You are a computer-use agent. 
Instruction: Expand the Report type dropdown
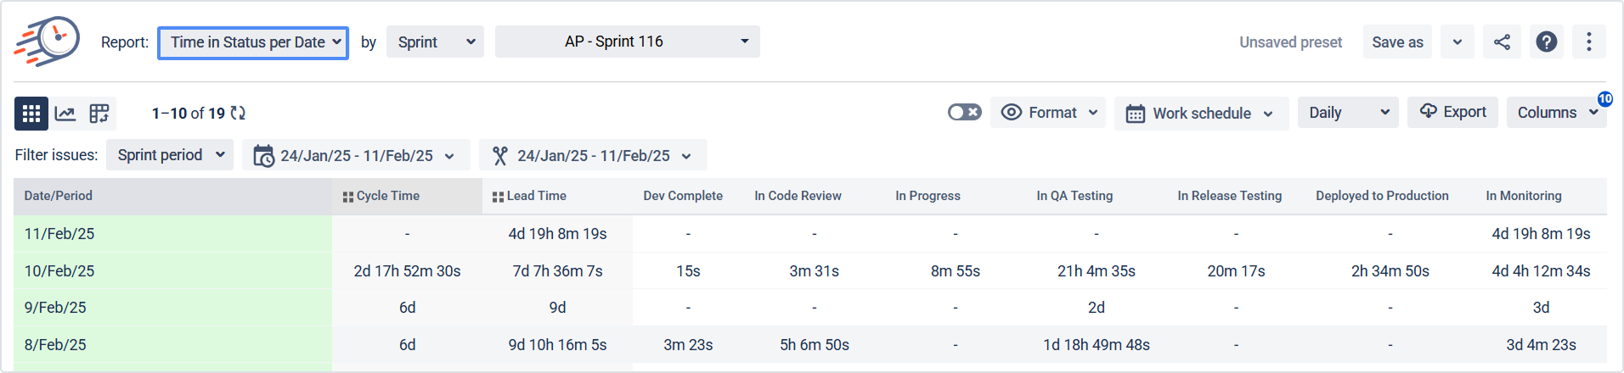click(x=253, y=42)
